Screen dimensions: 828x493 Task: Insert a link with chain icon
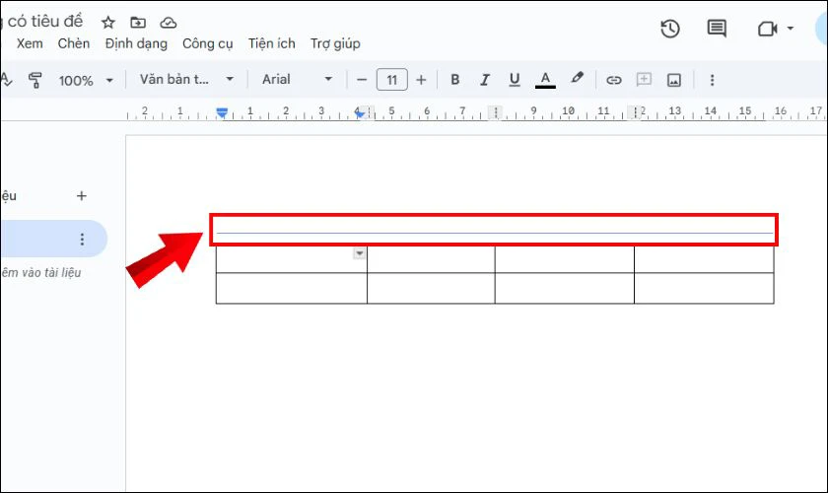pyautogui.click(x=613, y=80)
